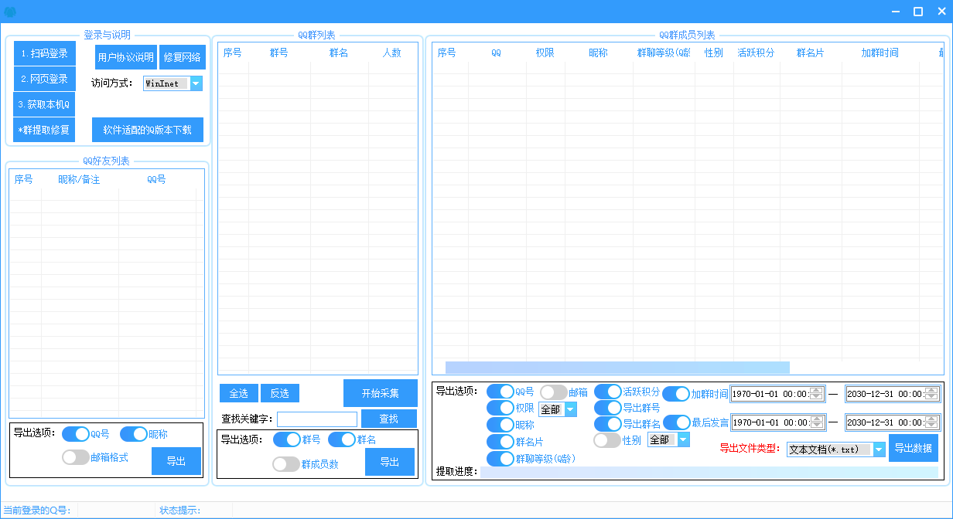Screen dimensions: 953x519
Task: Open the 访问方式 WinInet dropdown
Action: (x=196, y=83)
